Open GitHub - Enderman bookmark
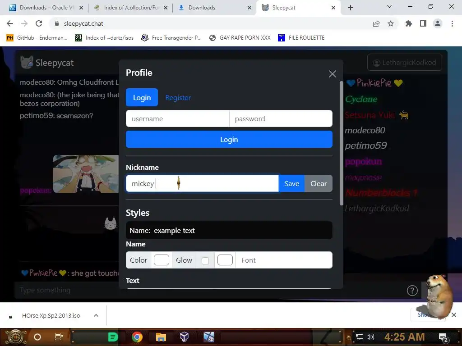462x346 pixels. (37, 38)
